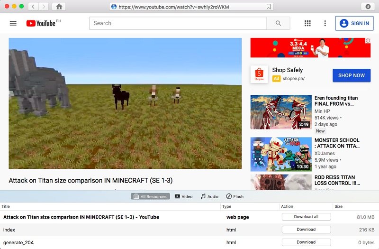Open 'Eren founding titan FINAL FROM vs...' title

tap(336, 101)
